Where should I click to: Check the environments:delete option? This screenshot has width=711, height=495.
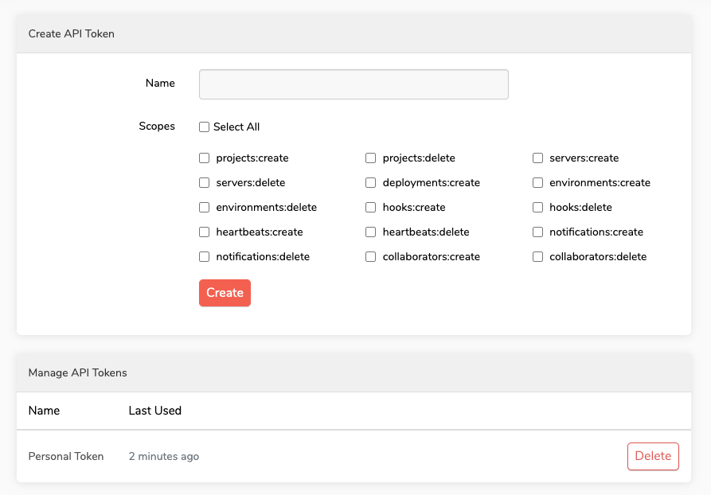[204, 207]
